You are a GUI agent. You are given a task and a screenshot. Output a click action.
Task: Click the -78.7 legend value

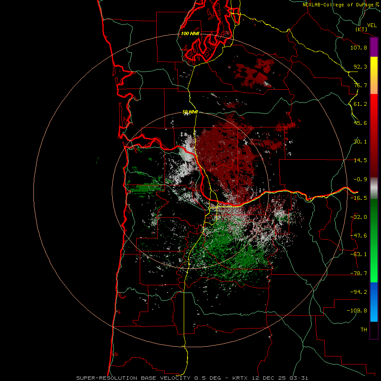click(359, 273)
